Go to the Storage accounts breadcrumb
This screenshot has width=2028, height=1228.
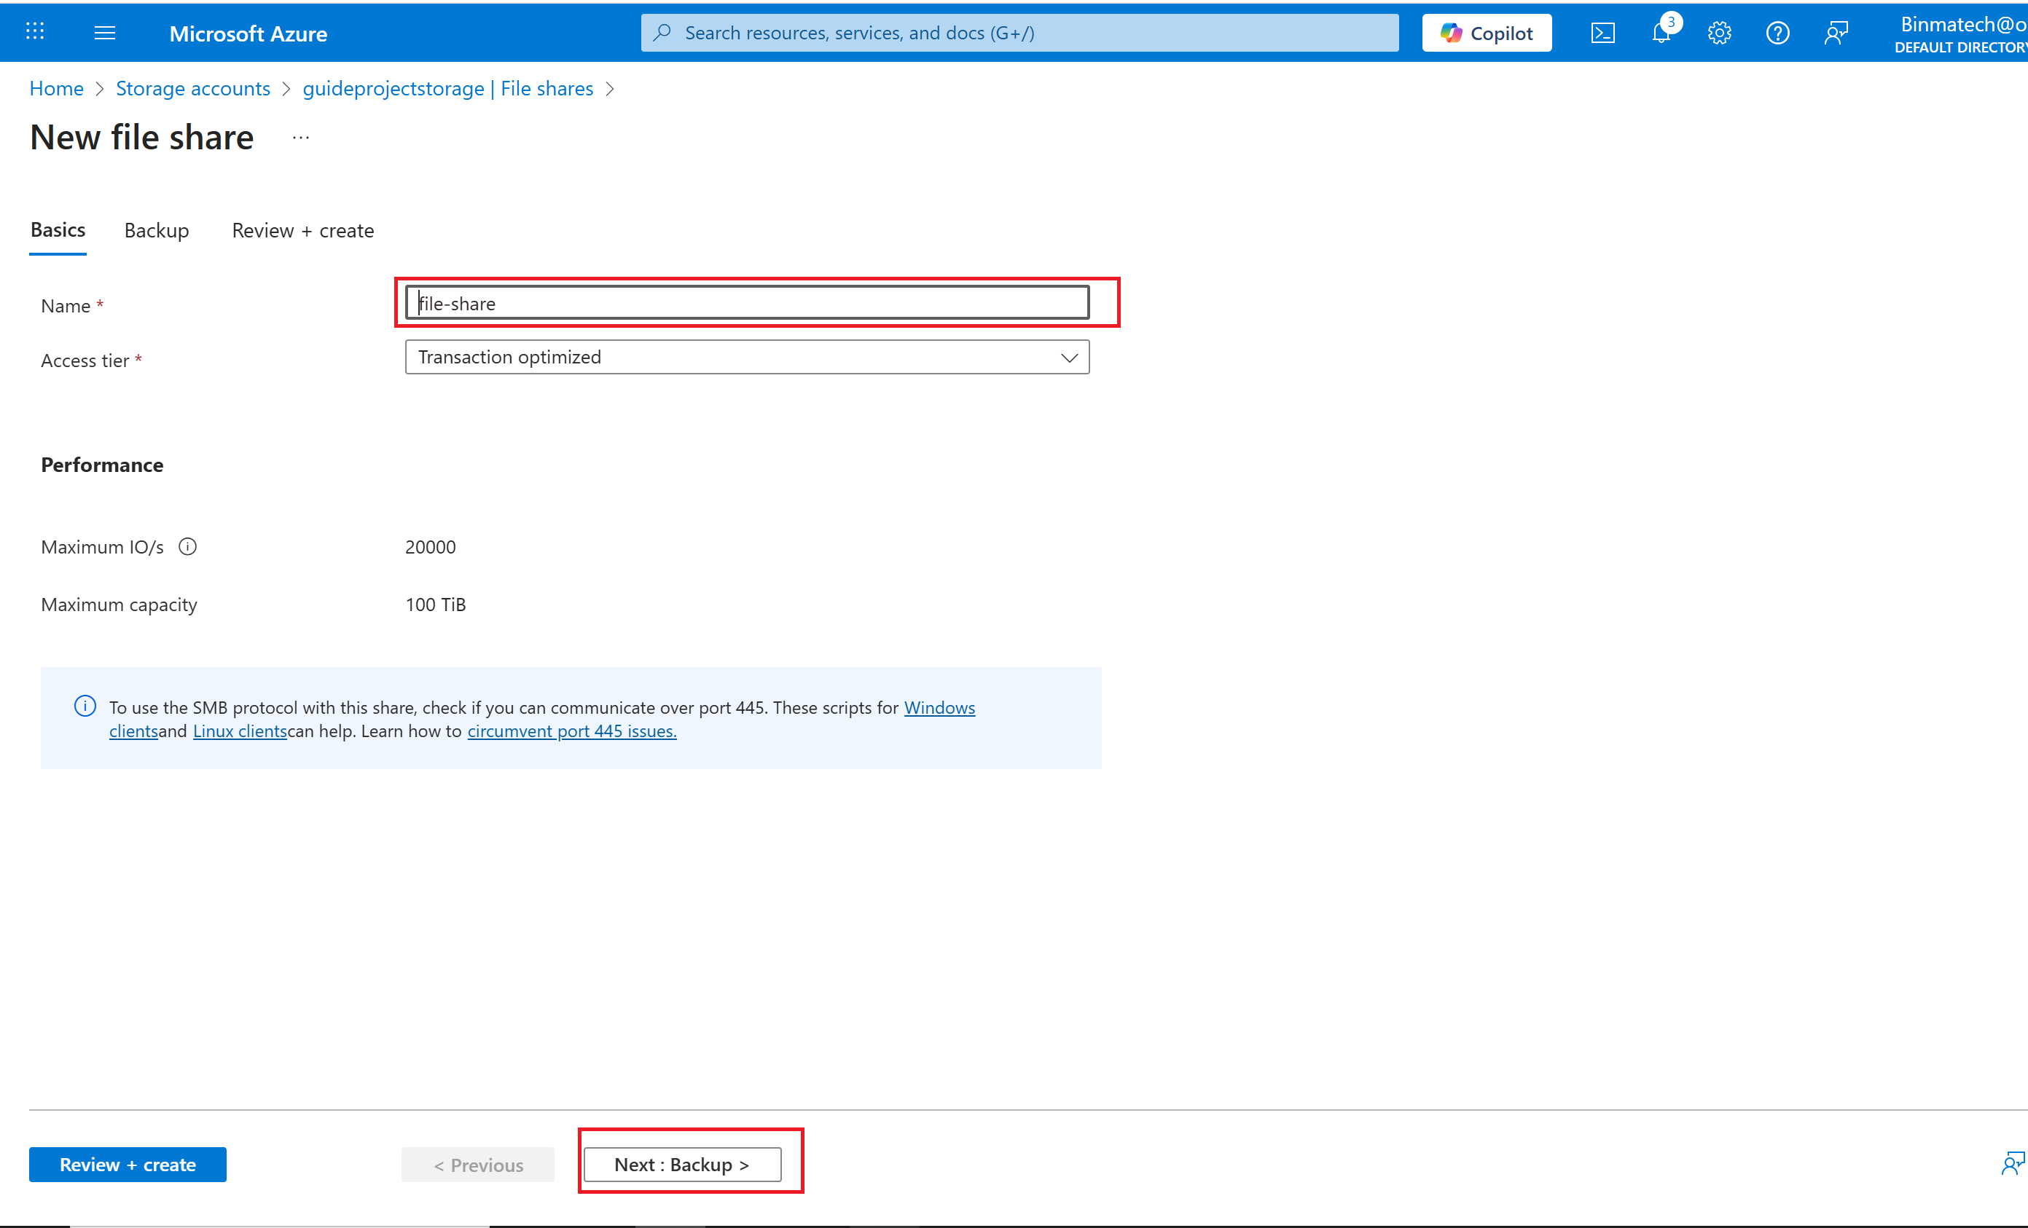(x=192, y=89)
